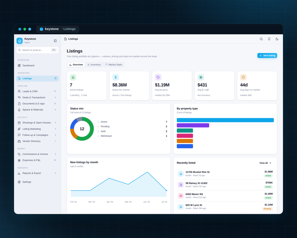Switch to the Overview tab
This screenshot has width=297, height=238.
pyautogui.click(x=76, y=65)
